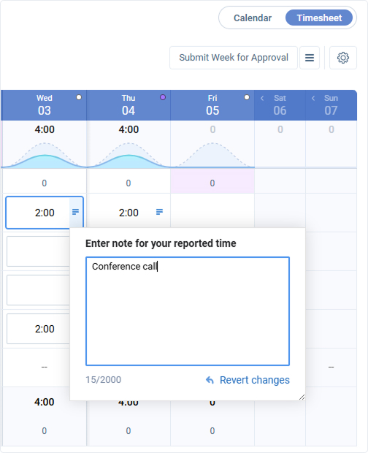Open the hamburger menu next to Submit Week
Image resolution: width=368 pixels, height=453 pixels.
pos(310,58)
